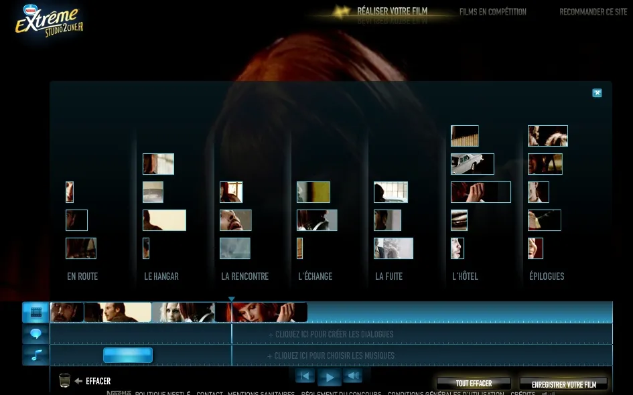Select the dialogue speech bubble track icon
This screenshot has height=395, width=633.
[x=36, y=333]
